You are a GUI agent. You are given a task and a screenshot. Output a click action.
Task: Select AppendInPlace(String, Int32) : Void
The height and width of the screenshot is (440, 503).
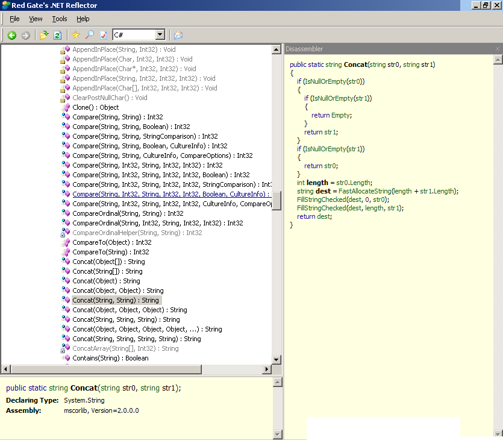[x=124, y=50]
